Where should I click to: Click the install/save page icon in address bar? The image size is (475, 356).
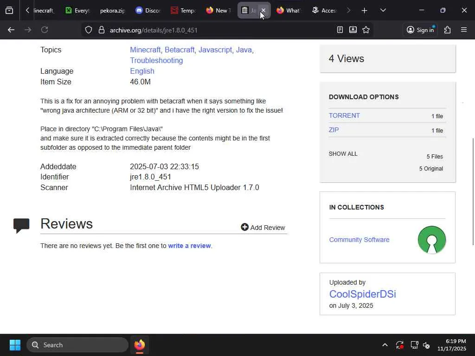[x=353, y=30]
